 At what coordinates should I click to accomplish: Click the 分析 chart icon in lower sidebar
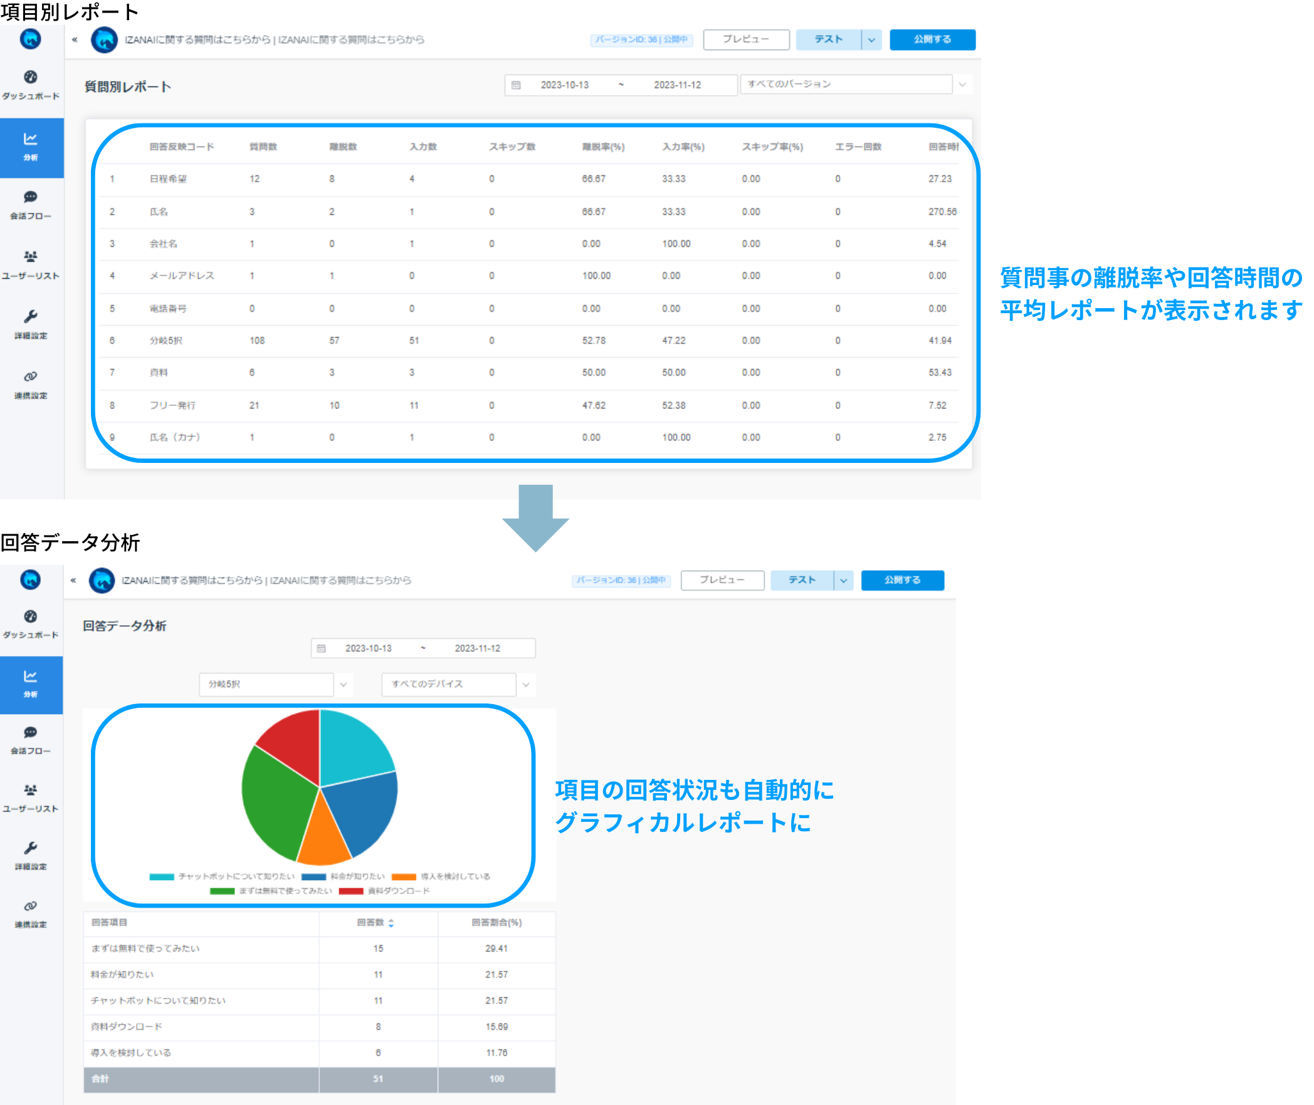[x=30, y=677]
